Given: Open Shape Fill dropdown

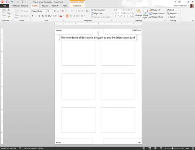Looking at the screenshot, I should click(155, 10).
